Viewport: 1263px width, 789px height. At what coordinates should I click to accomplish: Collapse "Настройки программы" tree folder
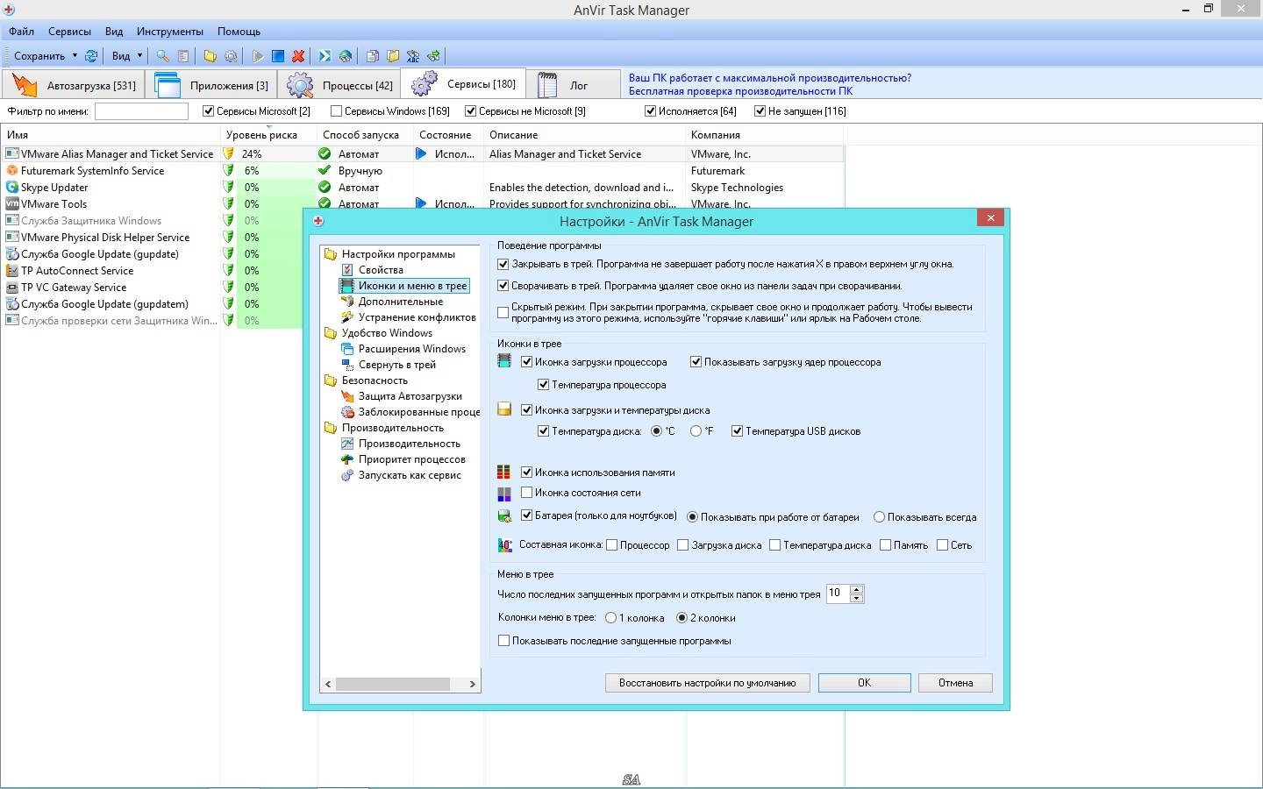point(331,254)
